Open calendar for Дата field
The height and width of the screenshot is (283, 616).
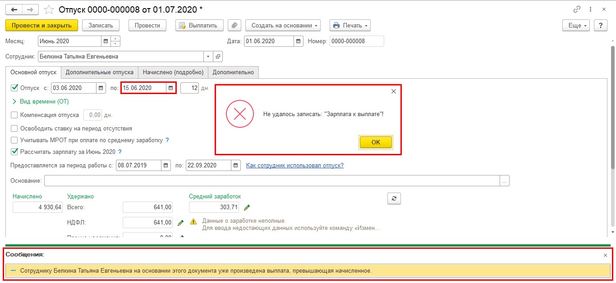click(x=299, y=41)
